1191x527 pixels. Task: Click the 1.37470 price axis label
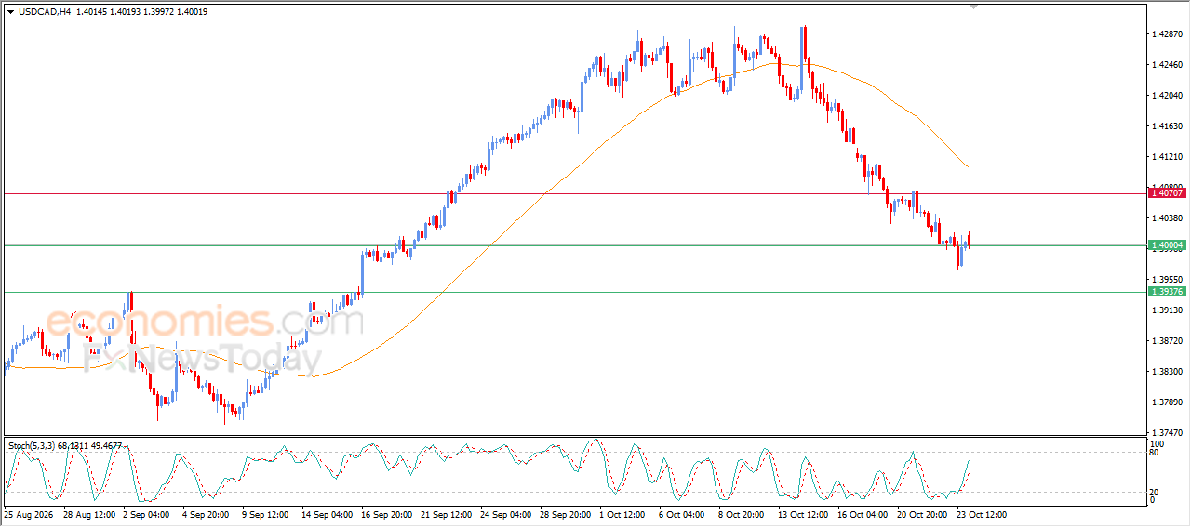pyautogui.click(x=1167, y=433)
